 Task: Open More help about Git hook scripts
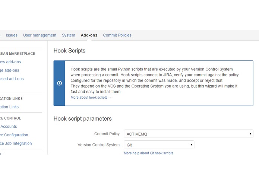click(x=148, y=153)
